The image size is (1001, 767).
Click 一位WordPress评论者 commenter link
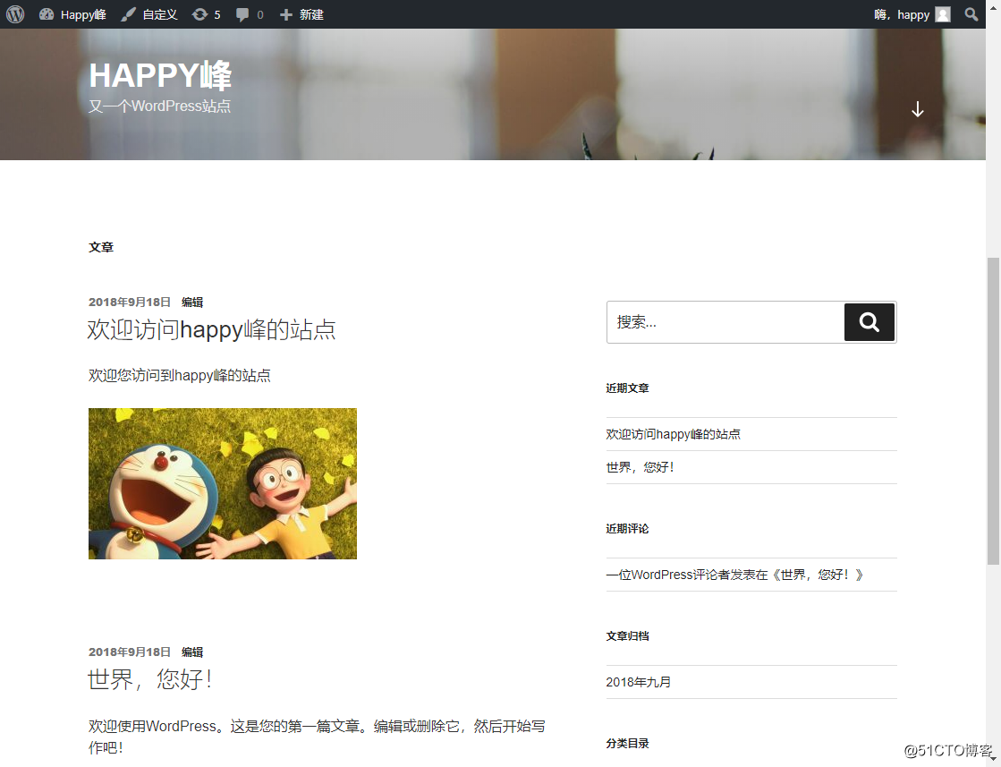click(x=667, y=575)
